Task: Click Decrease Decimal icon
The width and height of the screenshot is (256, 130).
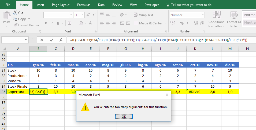Action: point(202,23)
